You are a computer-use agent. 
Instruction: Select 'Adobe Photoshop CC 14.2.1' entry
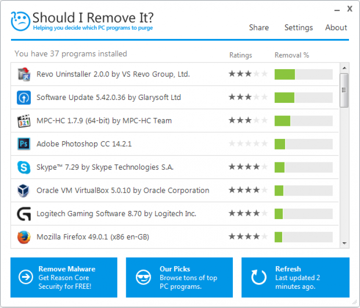coord(84,144)
